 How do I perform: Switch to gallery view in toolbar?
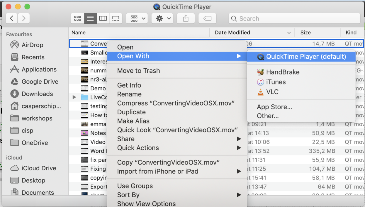coord(116,18)
